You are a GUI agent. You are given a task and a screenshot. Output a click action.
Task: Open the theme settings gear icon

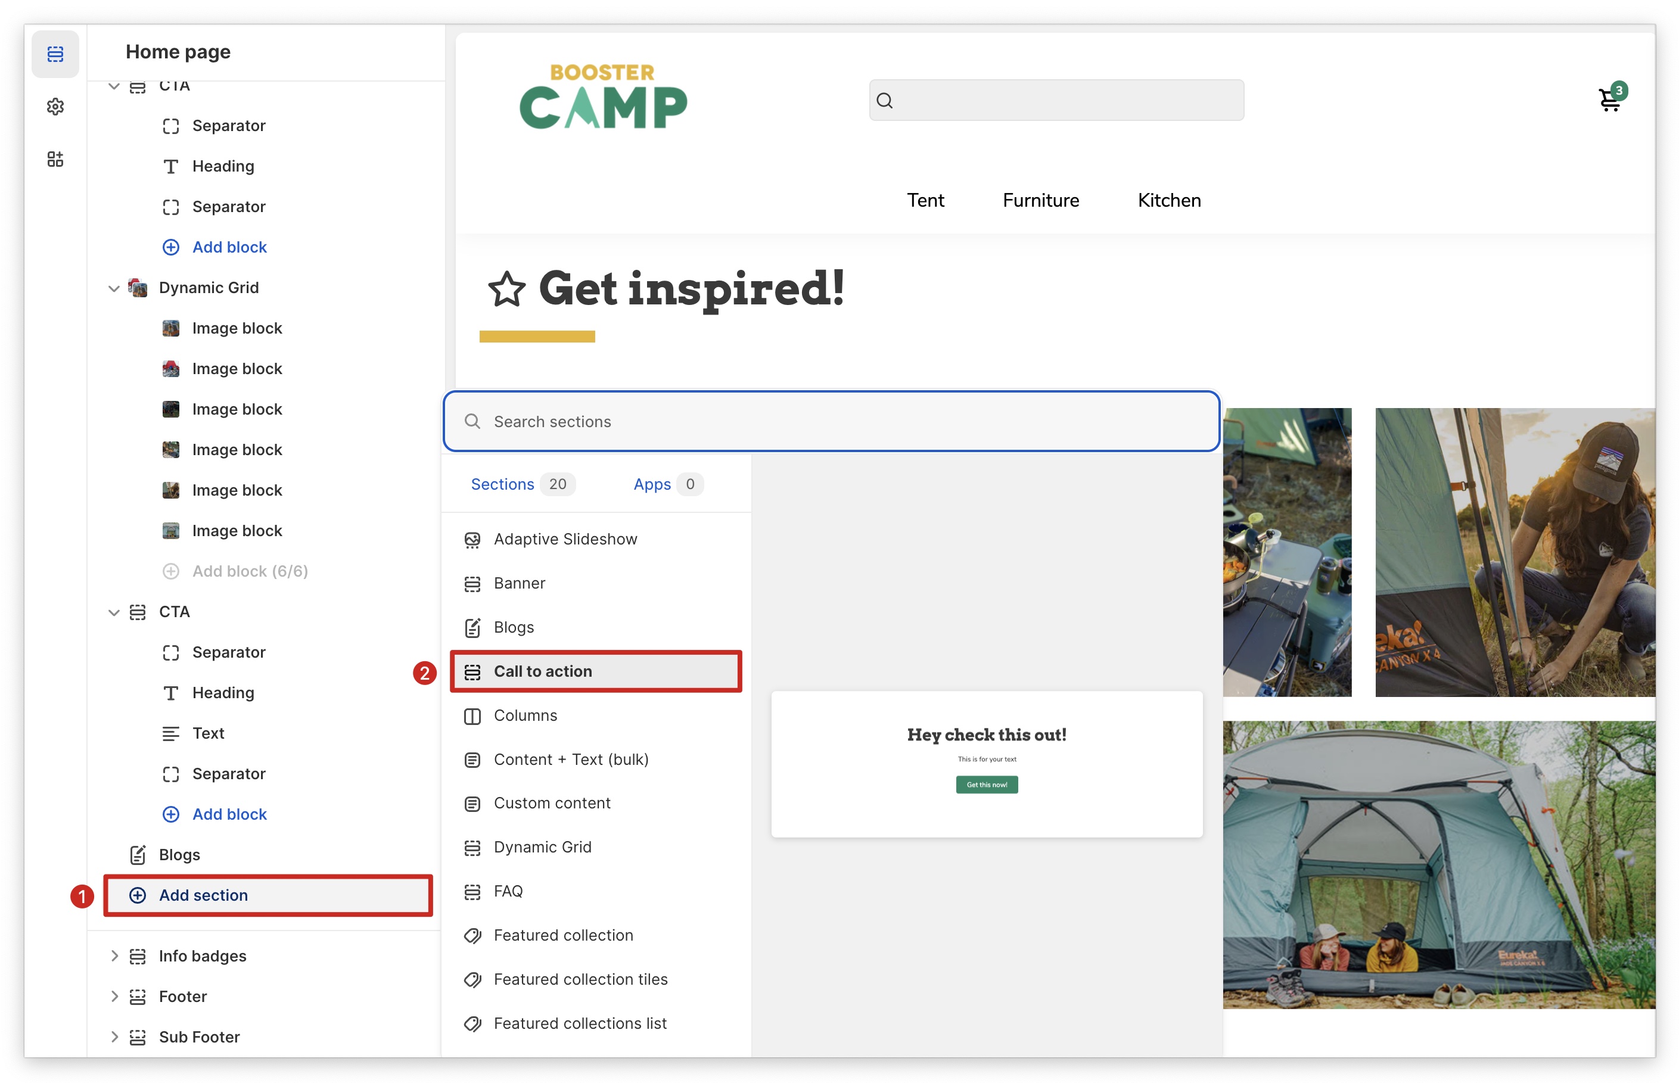click(55, 106)
